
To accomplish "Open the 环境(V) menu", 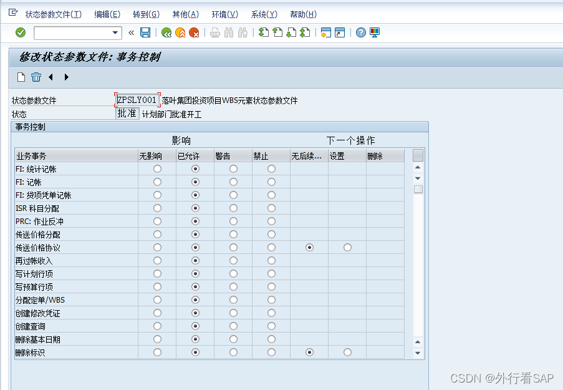I will pos(225,14).
